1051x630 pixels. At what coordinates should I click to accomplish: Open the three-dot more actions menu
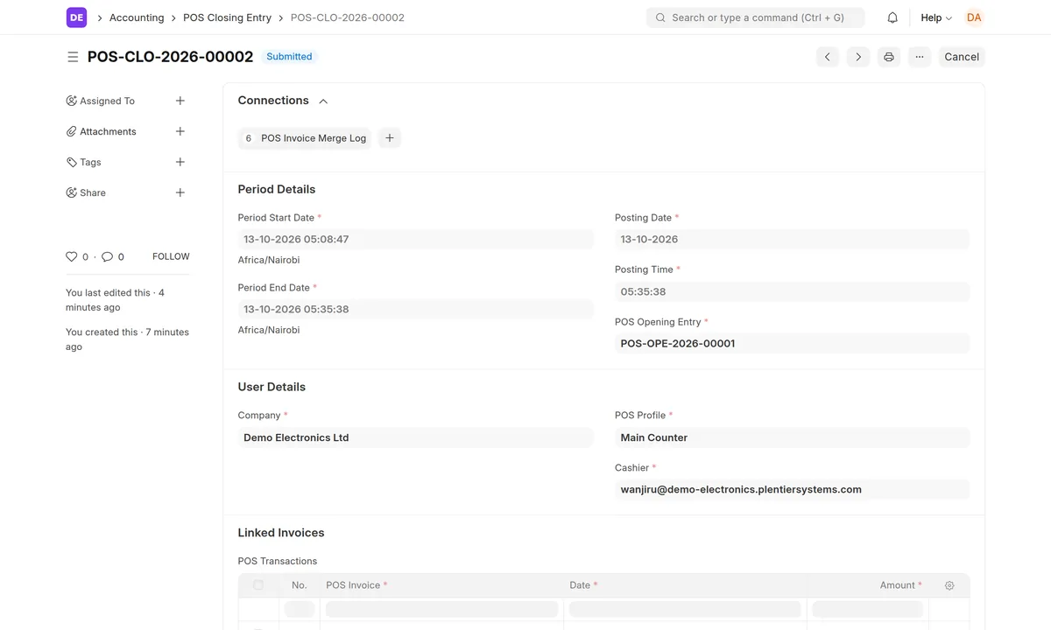tap(920, 57)
